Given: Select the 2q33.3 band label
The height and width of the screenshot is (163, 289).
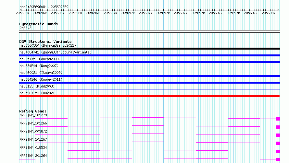Looking at the screenshot, I should click(25, 28).
